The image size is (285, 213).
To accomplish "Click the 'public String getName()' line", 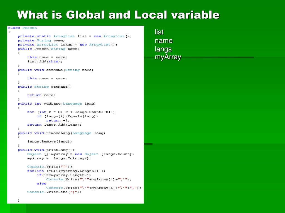I will click(x=45, y=87).
